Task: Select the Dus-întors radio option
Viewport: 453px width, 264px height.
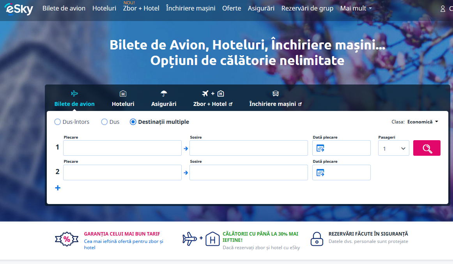Action: point(58,122)
